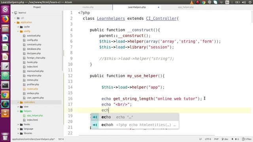This screenshot has height=142, width=253.
Task: Expand the core folder
Action: coord(18,107)
